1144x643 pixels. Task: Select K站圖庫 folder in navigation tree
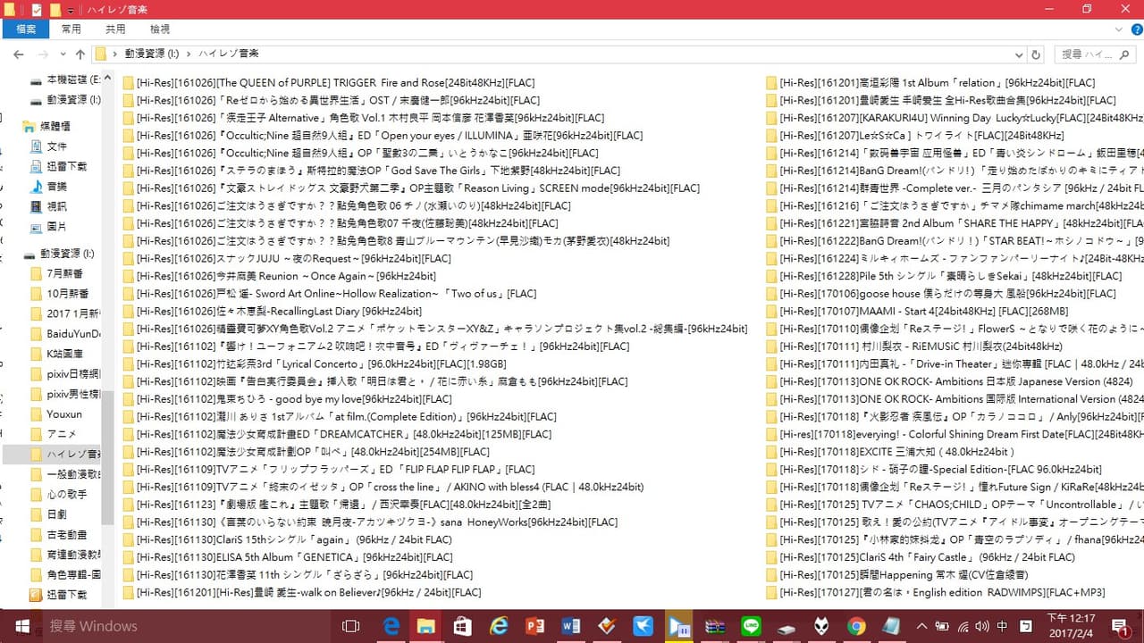click(65, 354)
